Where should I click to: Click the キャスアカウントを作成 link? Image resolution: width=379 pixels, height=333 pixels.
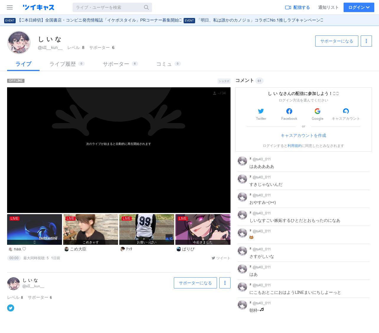(303, 136)
